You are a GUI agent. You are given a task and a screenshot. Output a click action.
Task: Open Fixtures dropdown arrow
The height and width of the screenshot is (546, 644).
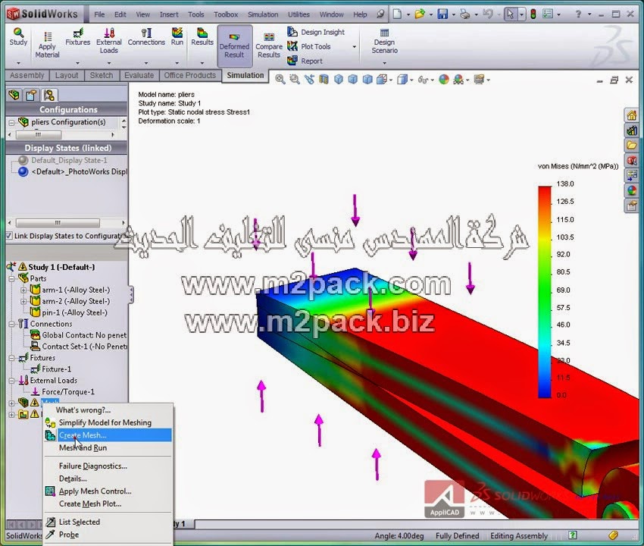click(x=77, y=63)
